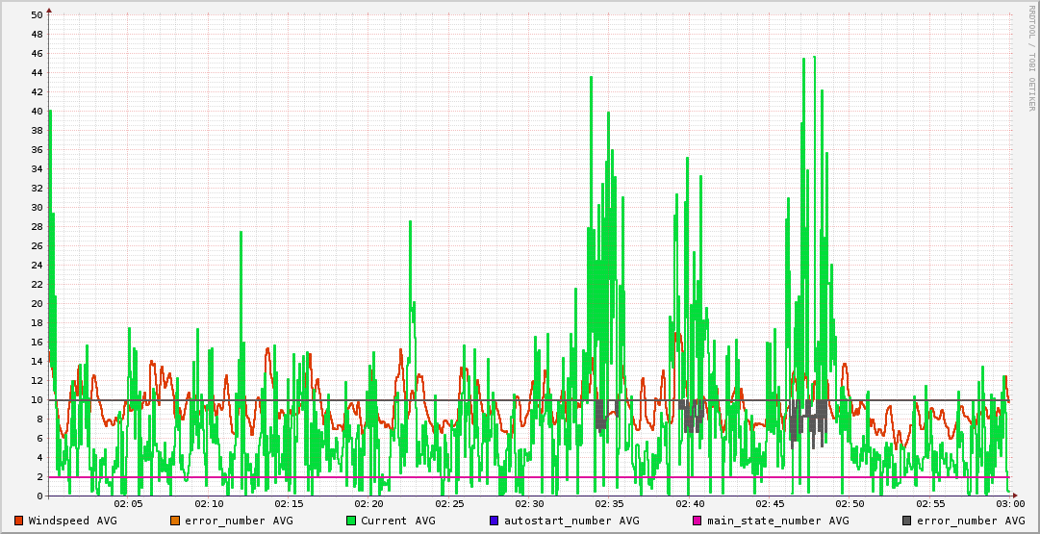Click the y-axis value 2
The image size is (1040, 534).
(39, 476)
